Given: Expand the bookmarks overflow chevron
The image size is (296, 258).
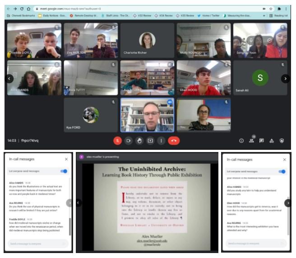Looking at the screenshot, I should 264,15.
